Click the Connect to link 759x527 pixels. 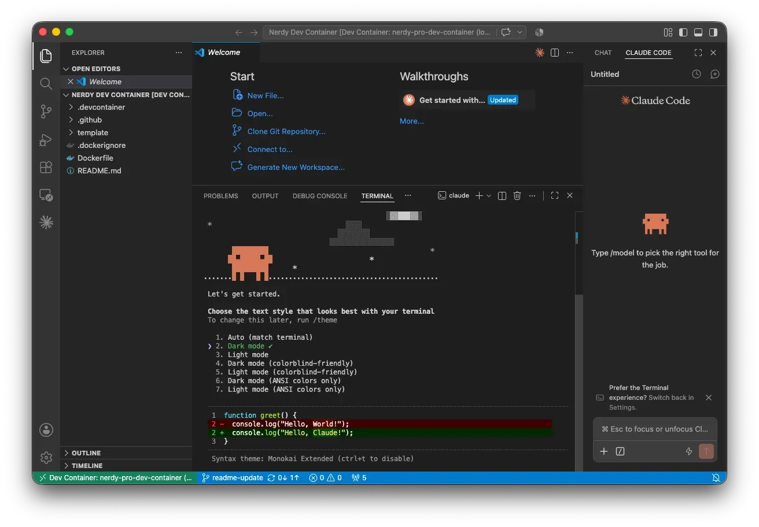click(270, 150)
